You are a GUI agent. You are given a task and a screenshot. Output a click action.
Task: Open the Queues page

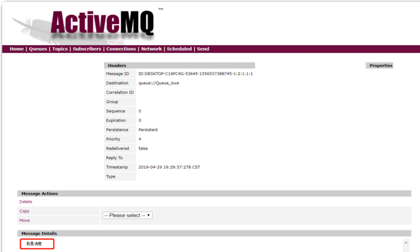38,49
